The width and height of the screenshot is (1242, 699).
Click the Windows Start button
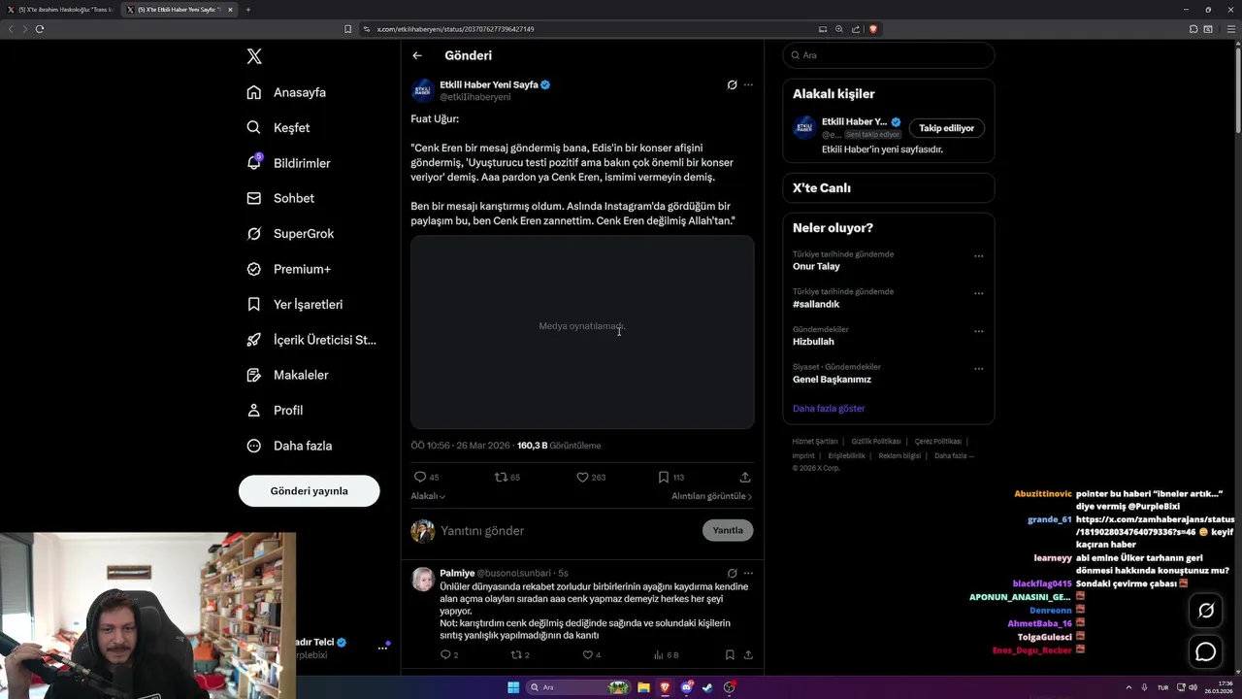coord(513,687)
